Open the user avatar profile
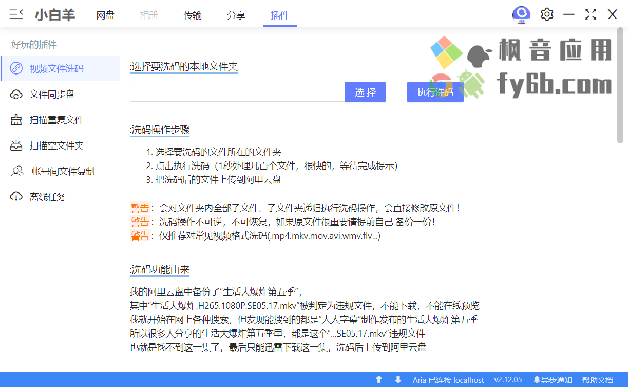 (521, 14)
